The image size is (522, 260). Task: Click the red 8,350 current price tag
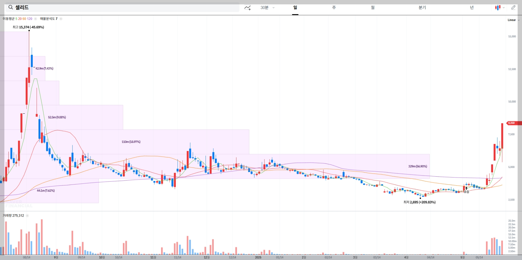(x=514, y=123)
